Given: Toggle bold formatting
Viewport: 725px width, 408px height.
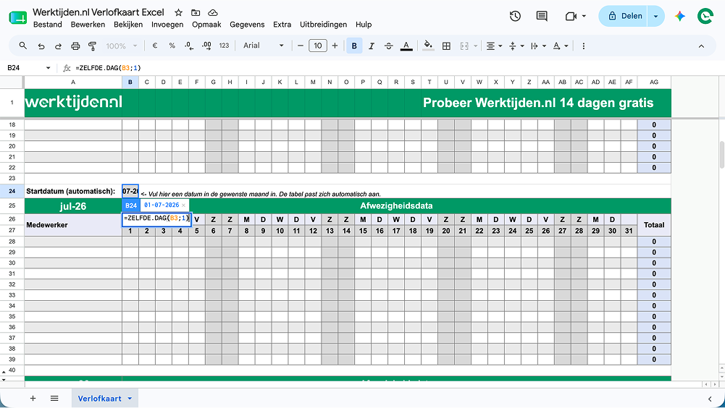Looking at the screenshot, I should click(x=354, y=46).
